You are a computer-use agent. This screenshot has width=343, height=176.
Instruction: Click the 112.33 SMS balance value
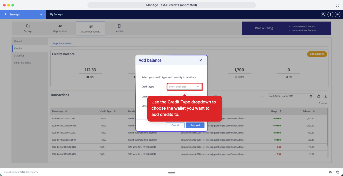pyautogui.click(x=90, y=70)
